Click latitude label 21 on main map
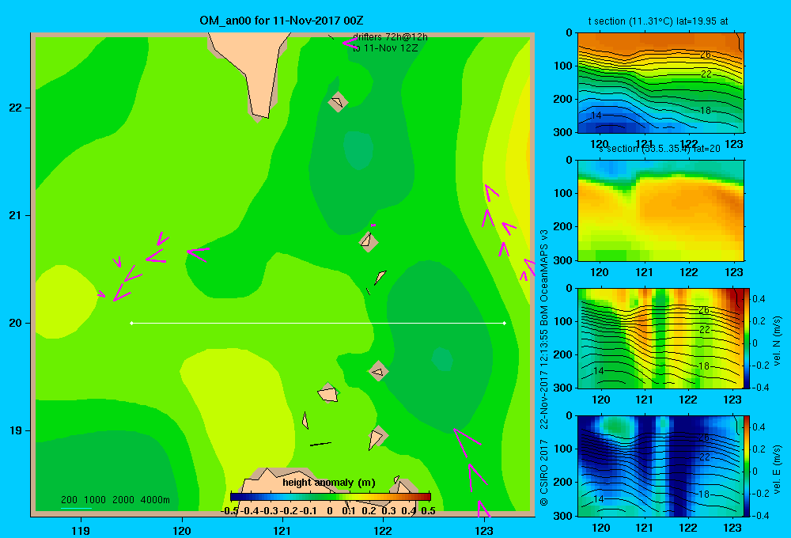791x538 pixels. click(15, 215)
